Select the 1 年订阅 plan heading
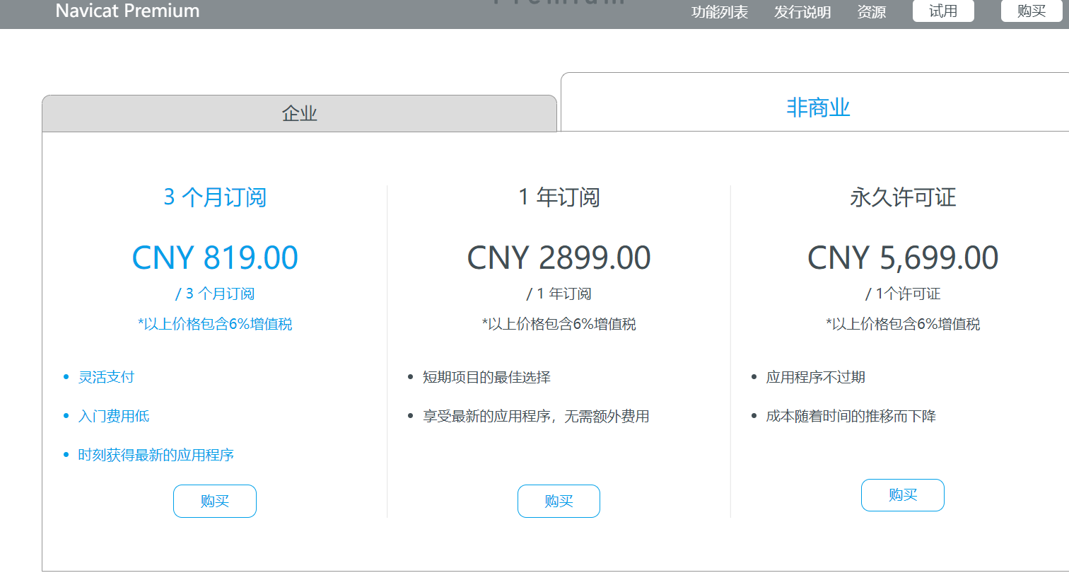Screen dimensions: 1069x585 (x=559, y=197)
